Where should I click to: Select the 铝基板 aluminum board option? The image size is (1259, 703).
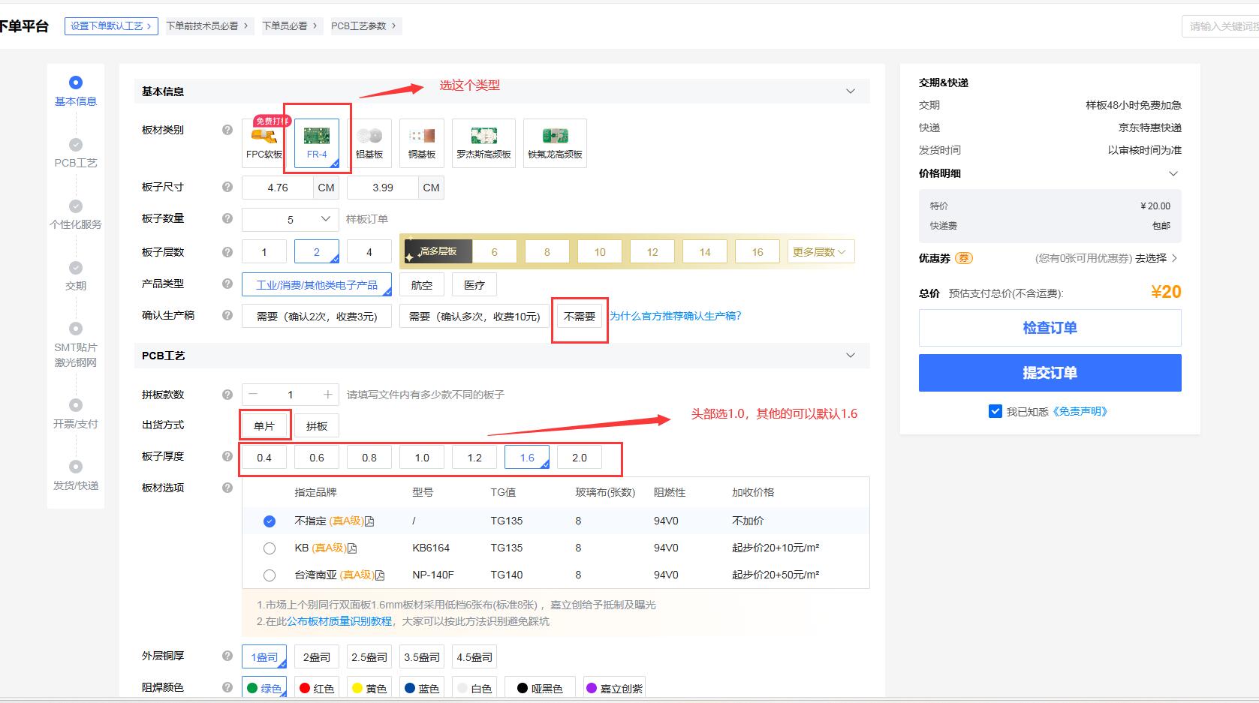pos(369,143)
